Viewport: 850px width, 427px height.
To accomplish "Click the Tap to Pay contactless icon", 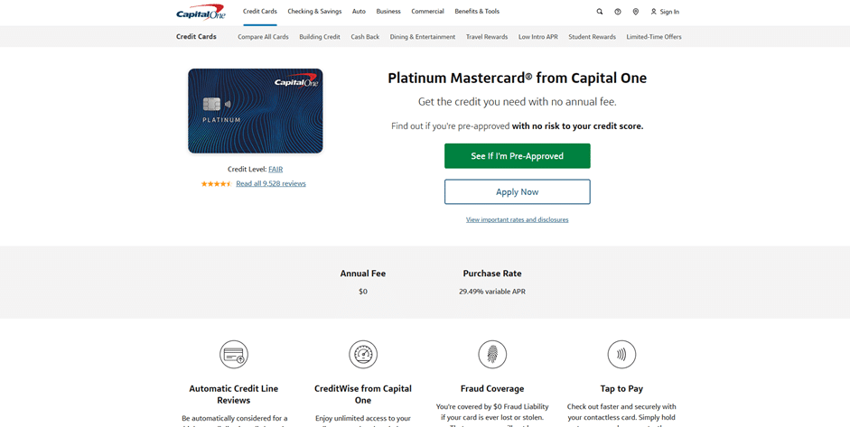I will click(621, 355).
